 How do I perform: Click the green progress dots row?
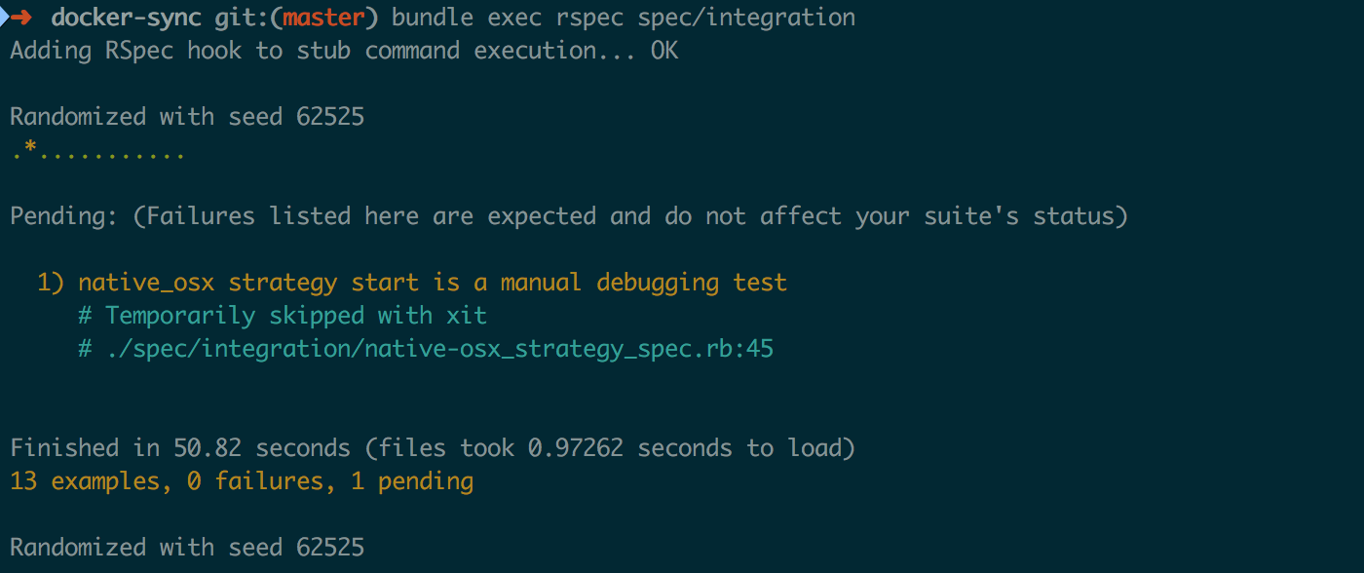click(97, 153)
